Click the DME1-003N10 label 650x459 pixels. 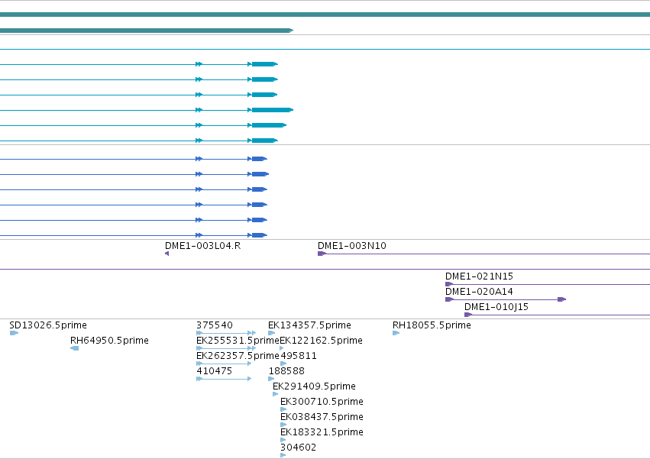352,246
